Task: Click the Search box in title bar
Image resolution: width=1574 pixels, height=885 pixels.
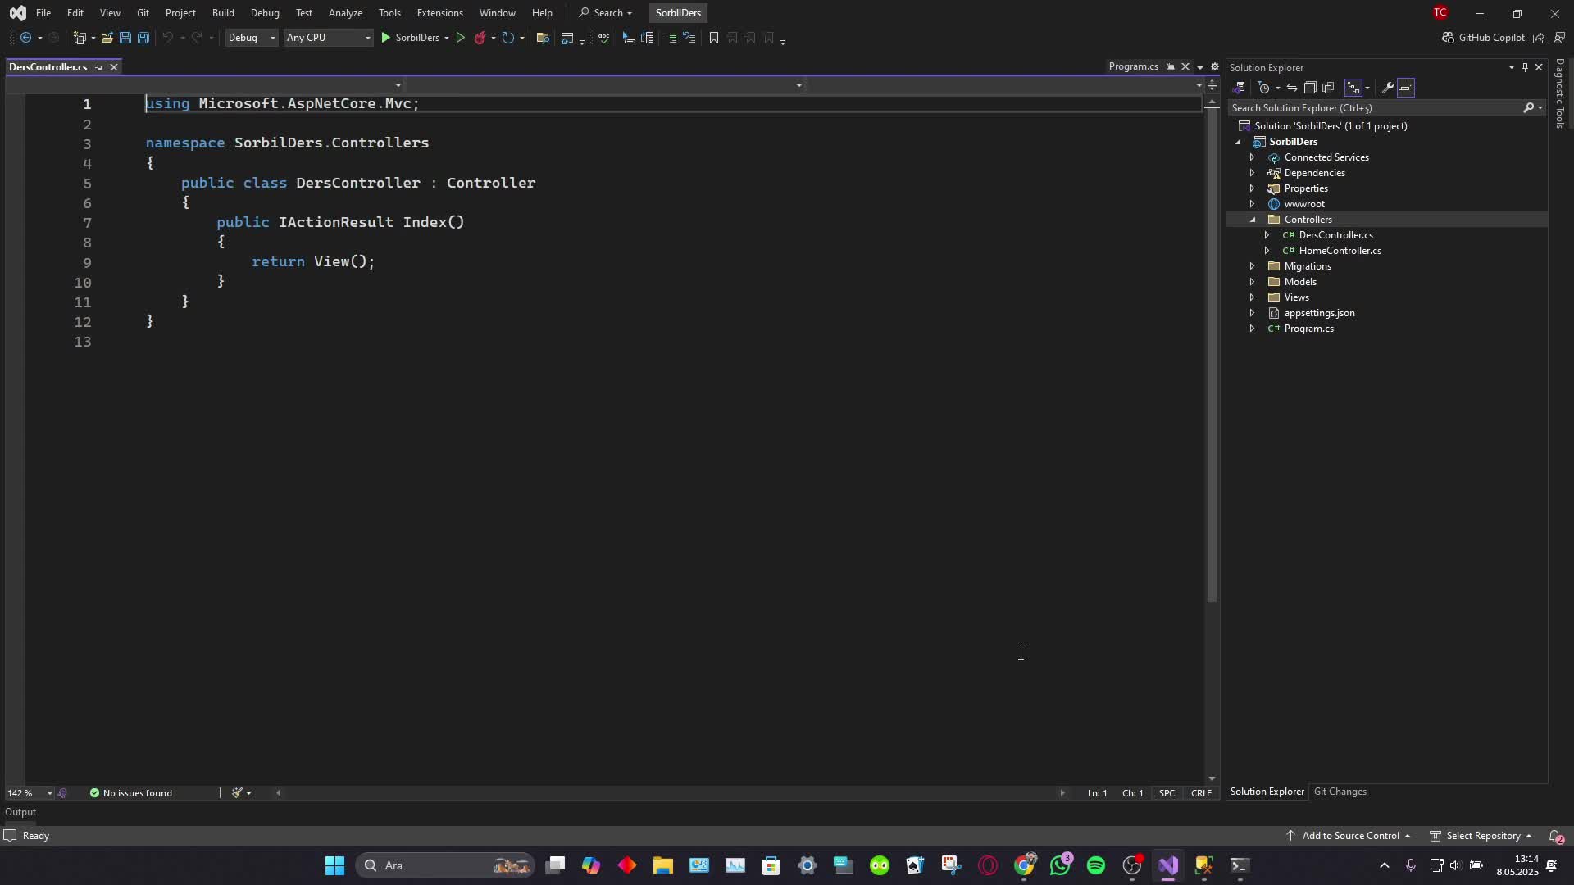Action: 606,13
